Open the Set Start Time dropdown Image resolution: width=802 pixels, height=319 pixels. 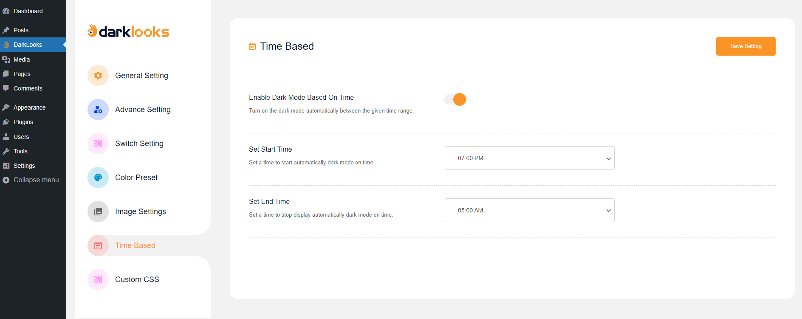[x=529, y=158]
